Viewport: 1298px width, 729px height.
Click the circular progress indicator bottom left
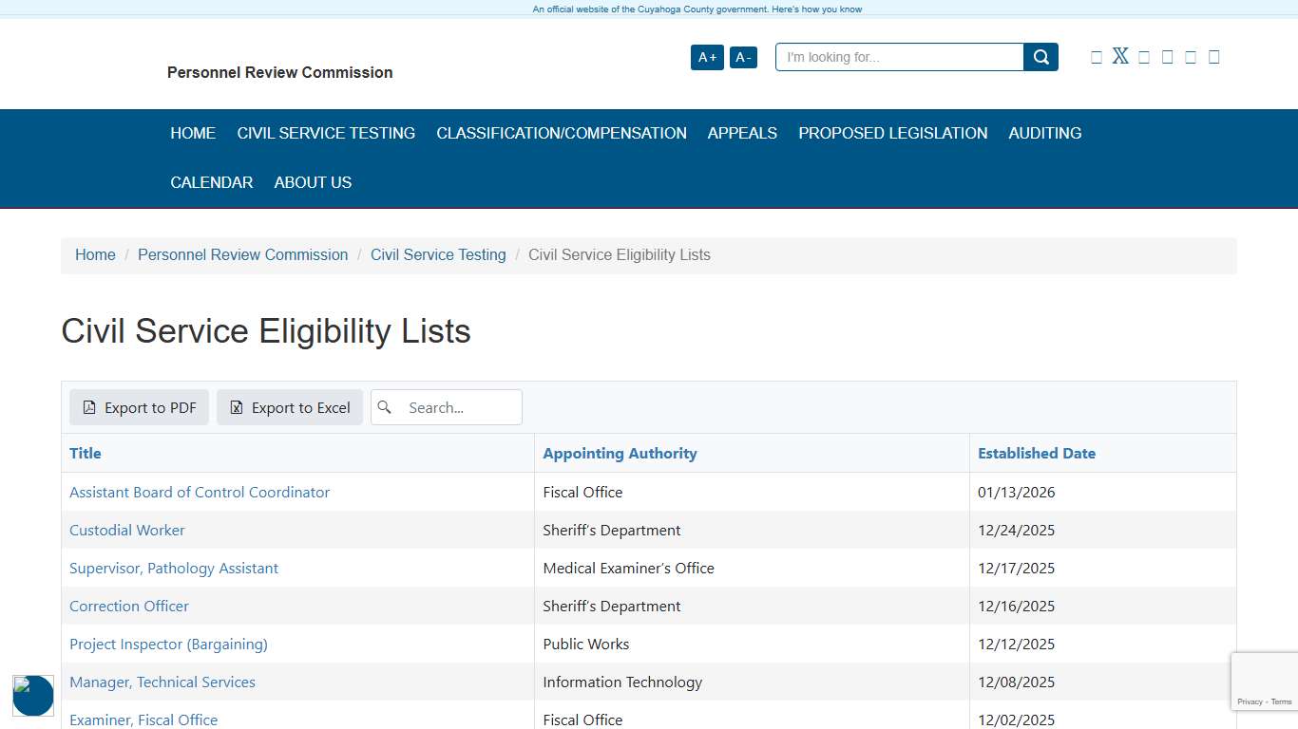click(33, 696)
